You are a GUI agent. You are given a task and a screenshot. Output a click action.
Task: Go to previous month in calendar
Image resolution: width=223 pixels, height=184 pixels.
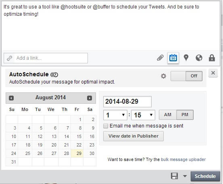click(11, 98)
